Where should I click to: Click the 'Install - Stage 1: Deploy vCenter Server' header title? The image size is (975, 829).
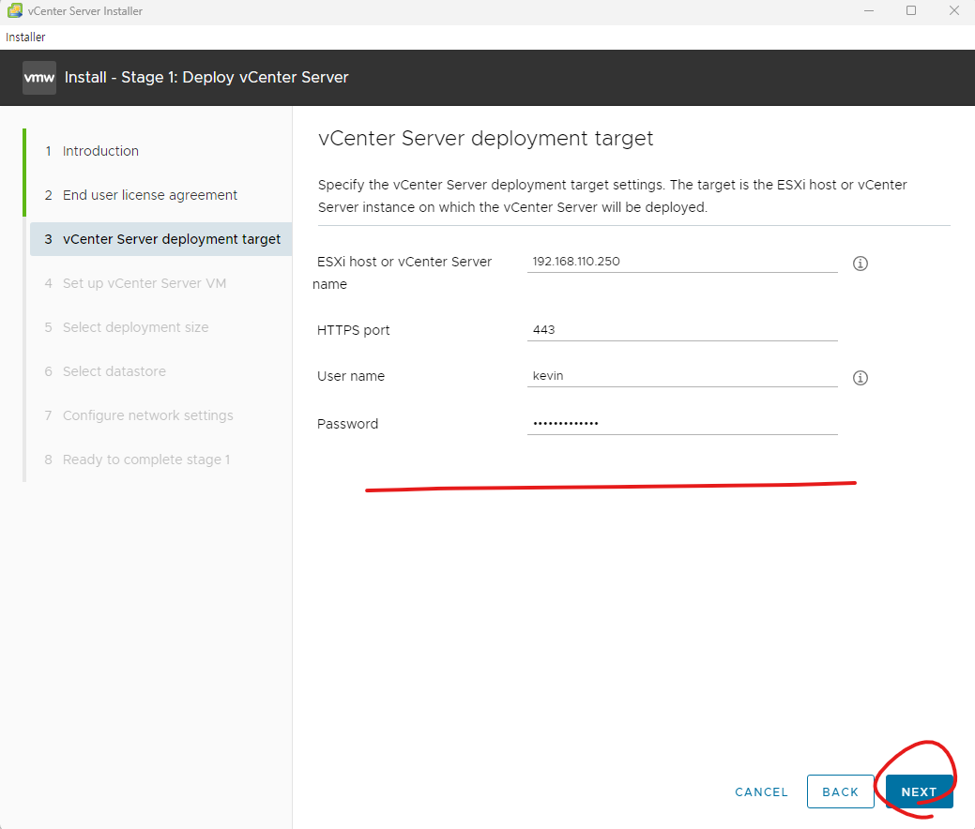(x=206, y=78)
